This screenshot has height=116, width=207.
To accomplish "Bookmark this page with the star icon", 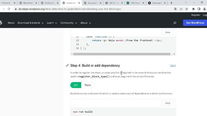I will click(187, 9).
